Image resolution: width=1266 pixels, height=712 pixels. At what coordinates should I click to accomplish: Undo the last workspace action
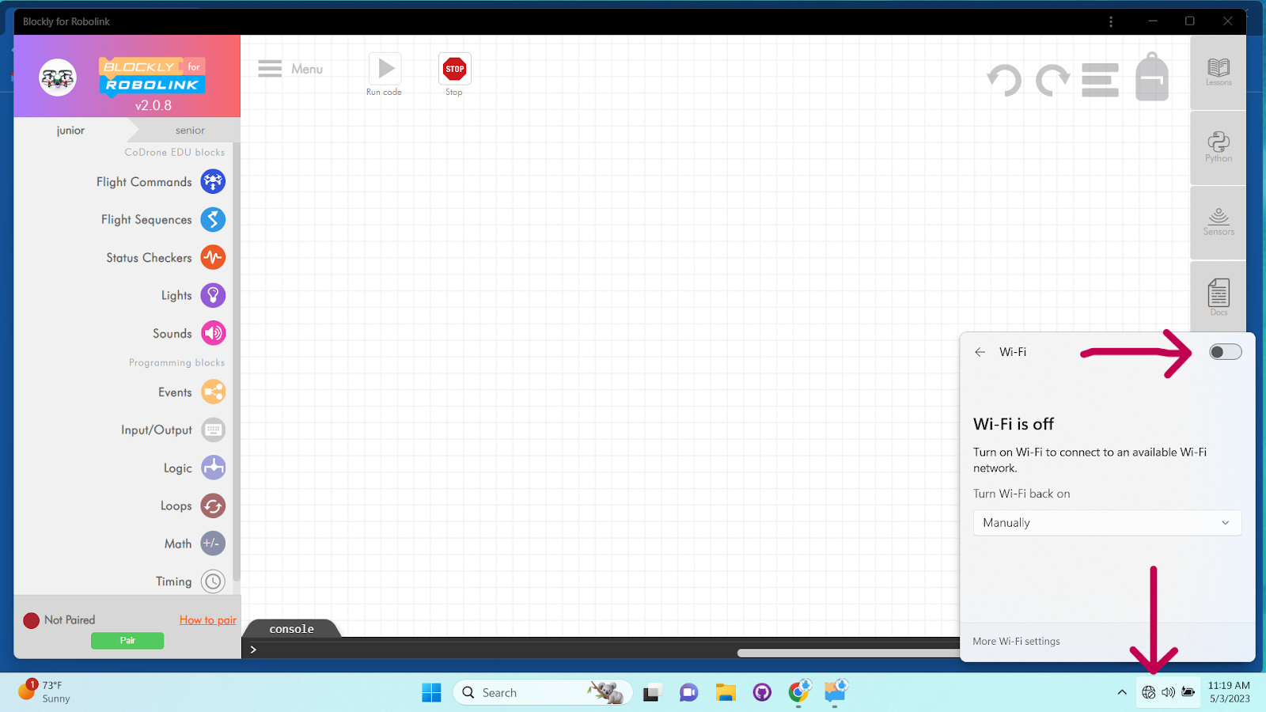coord(1004,80)
